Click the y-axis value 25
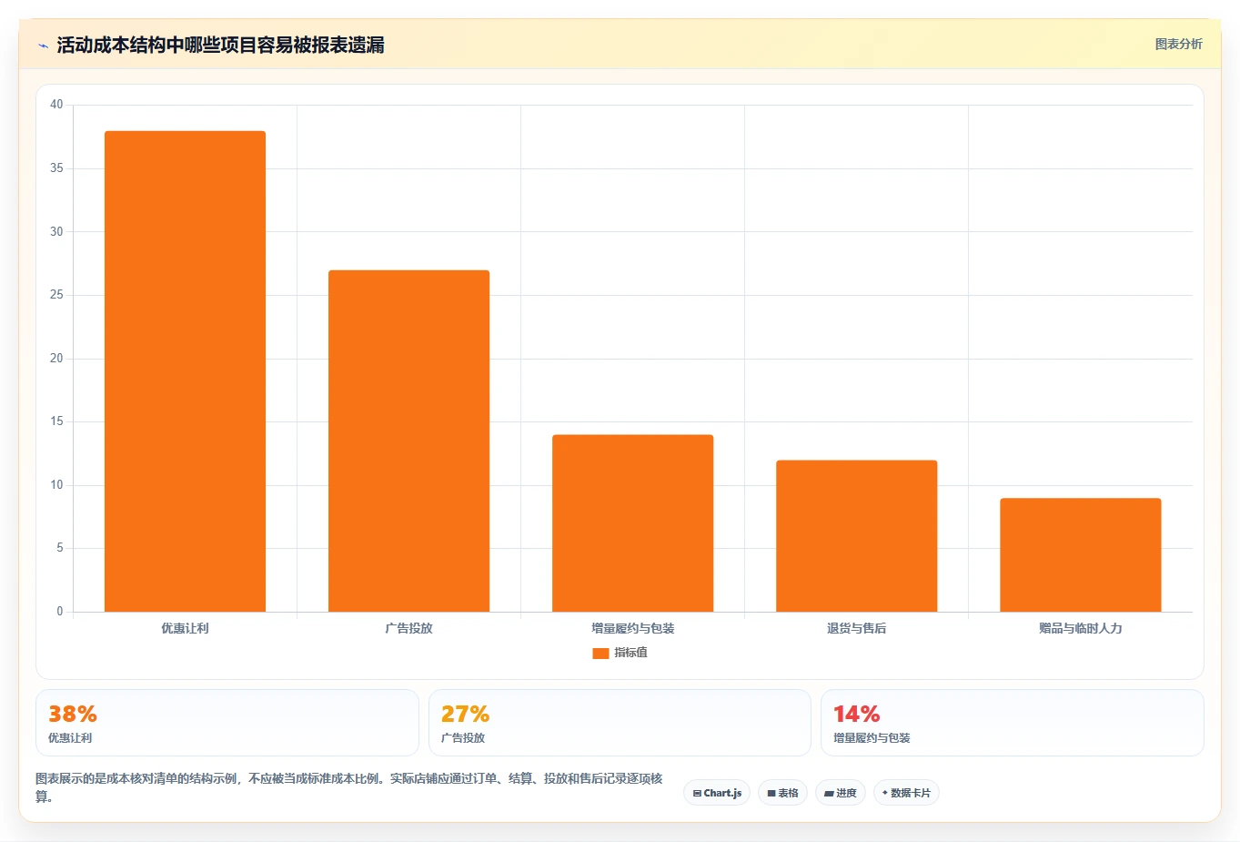Image resolution: width=1240 pixels, height=842 pixels. tap(56, 295)
